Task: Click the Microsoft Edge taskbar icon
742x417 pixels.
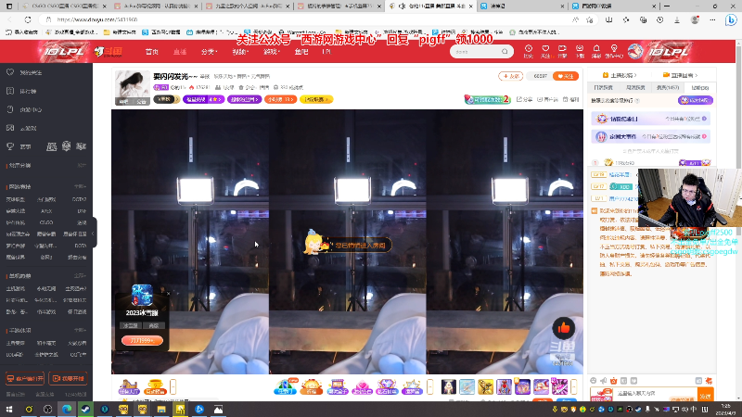Action: pos(66,409)
